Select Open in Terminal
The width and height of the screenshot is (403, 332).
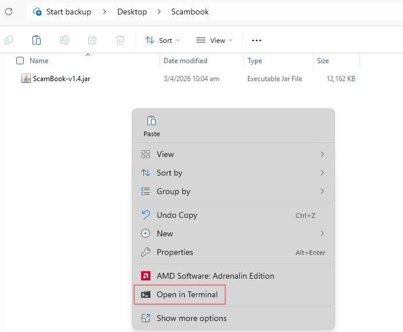[x=187, y=294]
